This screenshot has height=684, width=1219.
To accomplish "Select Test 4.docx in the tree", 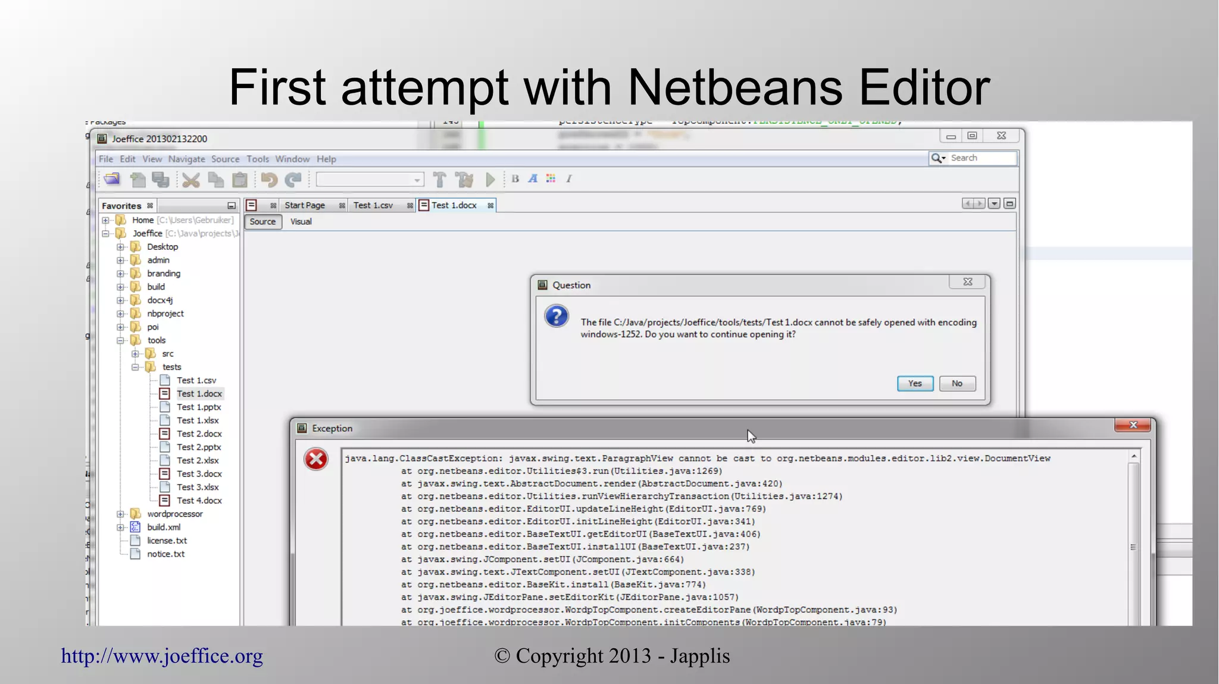I will pyautogui.click(x=199, y=501).
